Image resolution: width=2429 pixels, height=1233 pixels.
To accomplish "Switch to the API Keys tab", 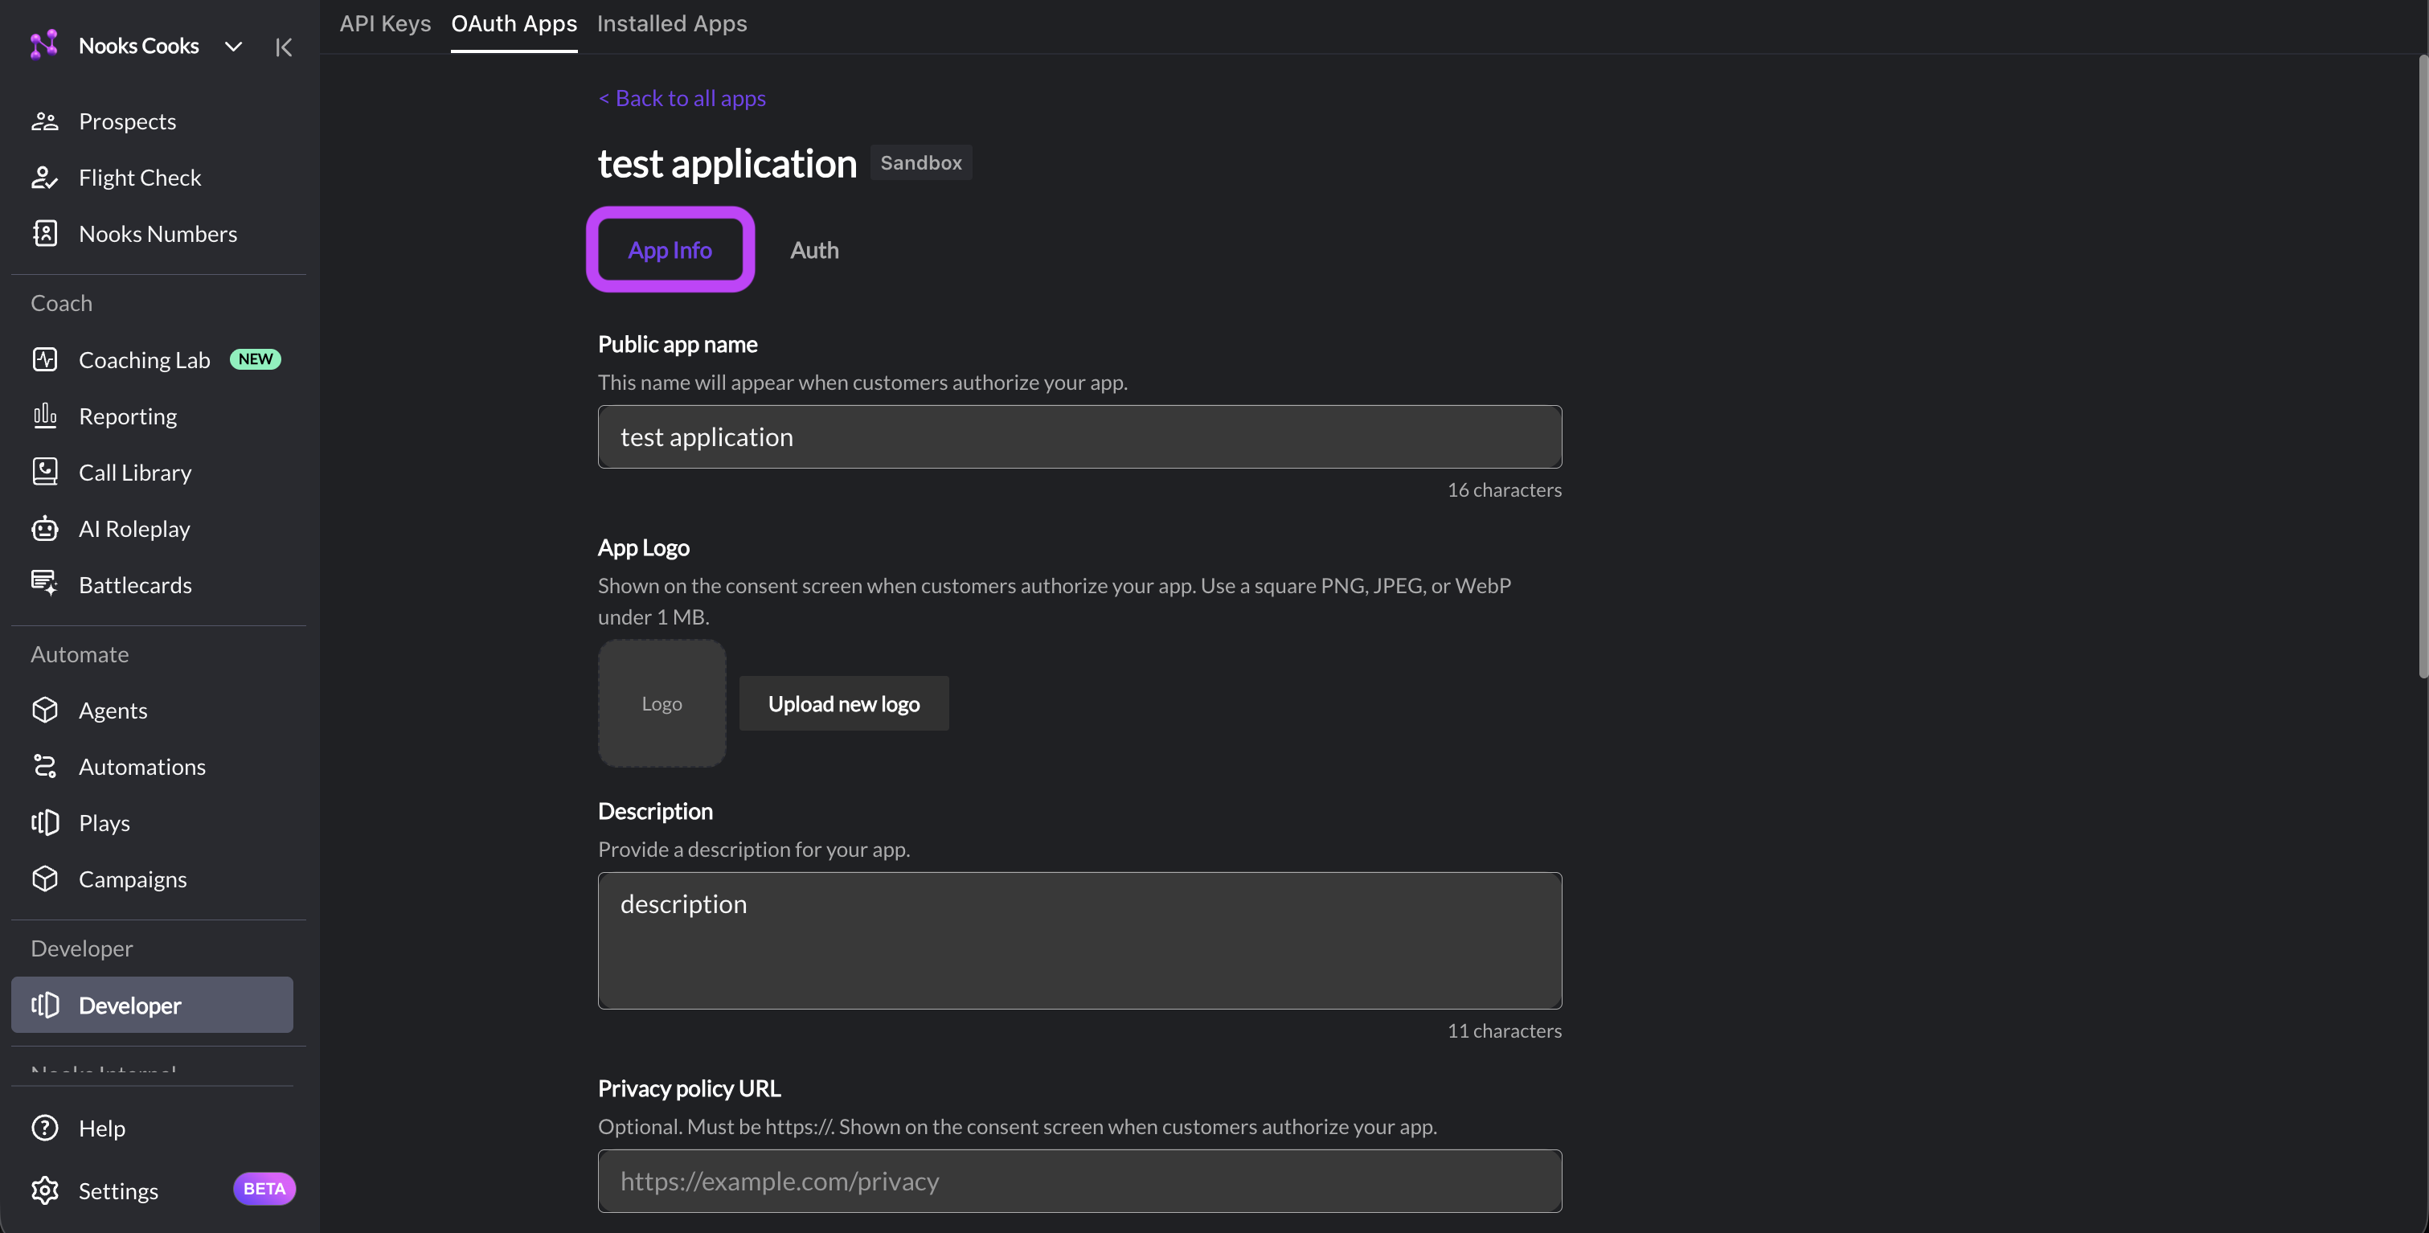I will pos(385,23).
